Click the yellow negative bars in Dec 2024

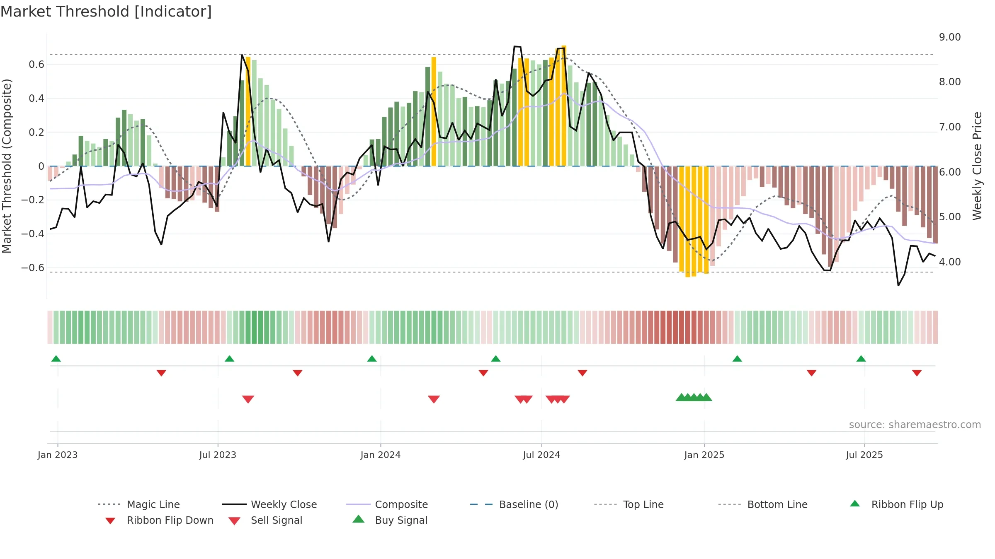pyautogui.click(x=694, y=221)
